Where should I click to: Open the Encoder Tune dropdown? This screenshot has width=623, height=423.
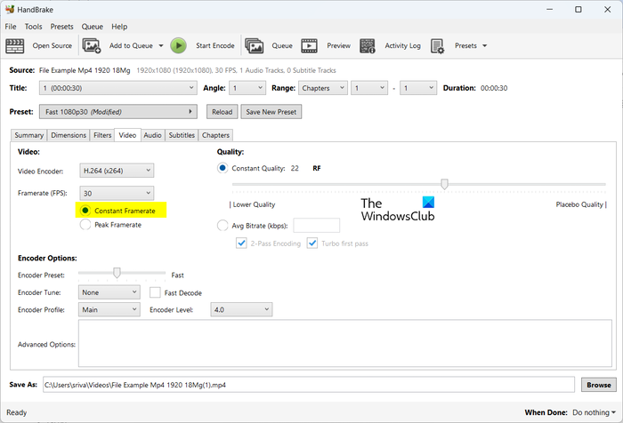109,292
